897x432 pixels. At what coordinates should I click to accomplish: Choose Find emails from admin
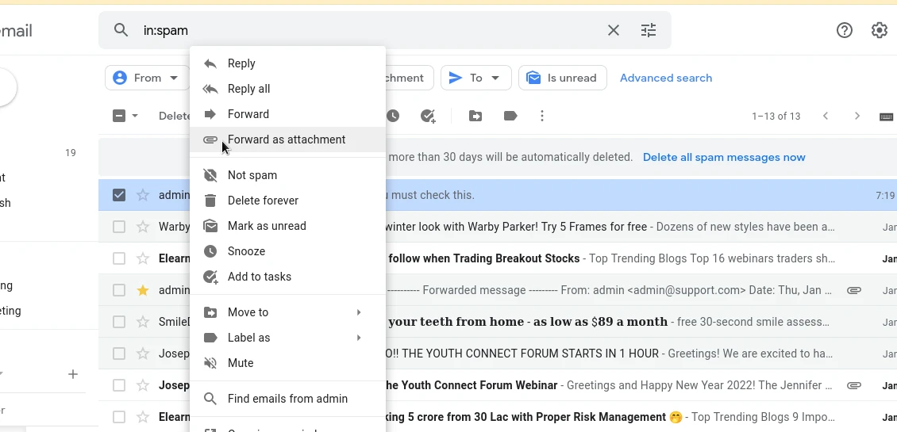coord(287,398)
